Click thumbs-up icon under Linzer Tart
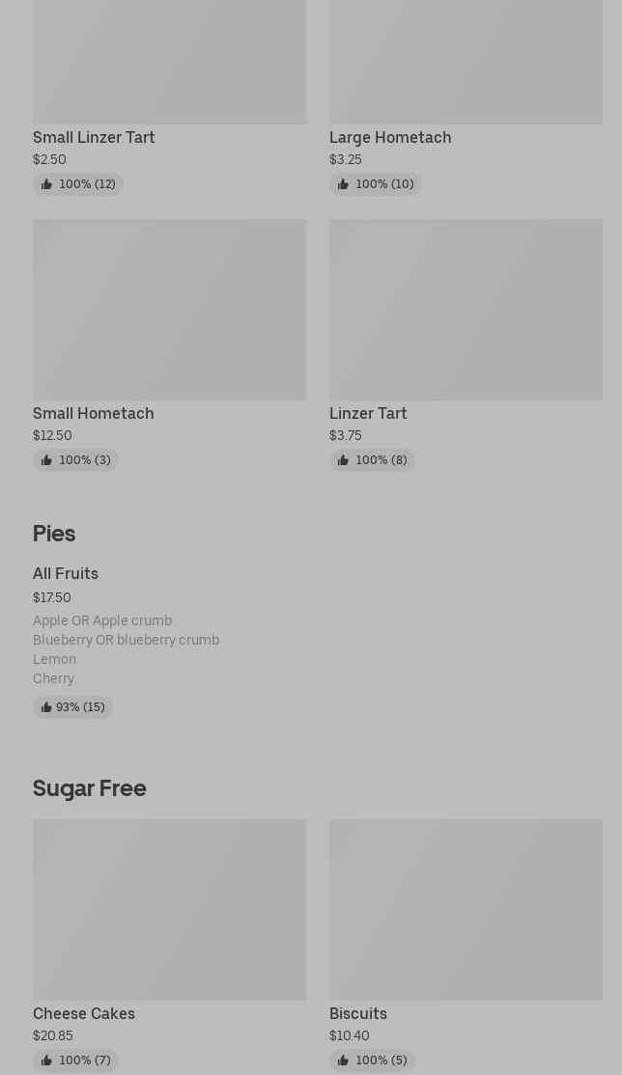 pyautogui.click(x=343, y=460)
